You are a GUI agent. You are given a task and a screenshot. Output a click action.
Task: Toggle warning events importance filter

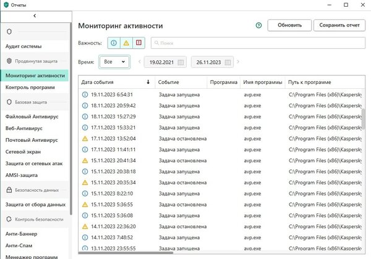pos(126,43)
